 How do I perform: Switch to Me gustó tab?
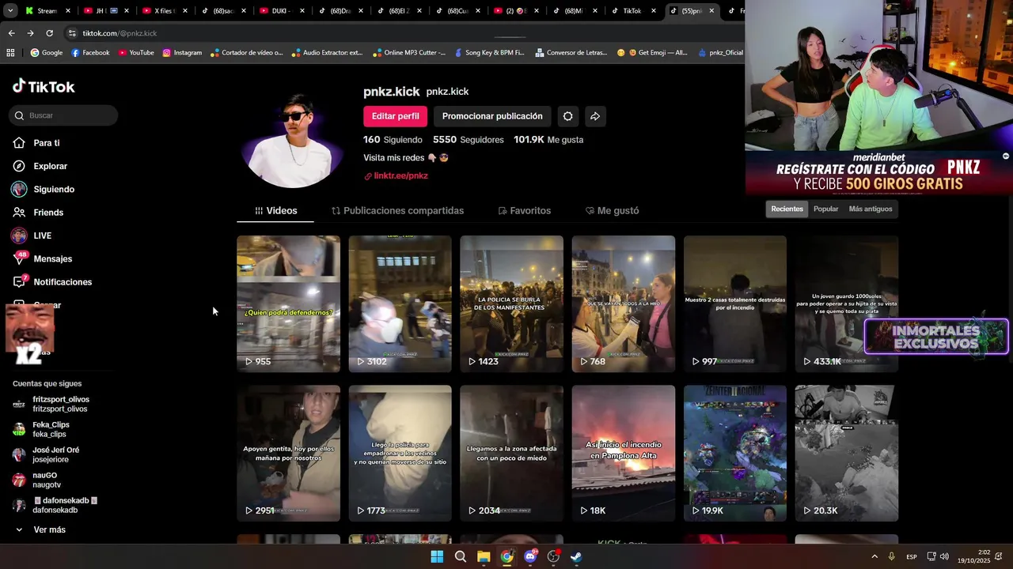[x=612, y=211]
